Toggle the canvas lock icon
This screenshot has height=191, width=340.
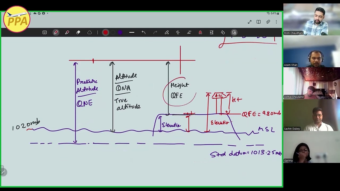tap(234, 32)
